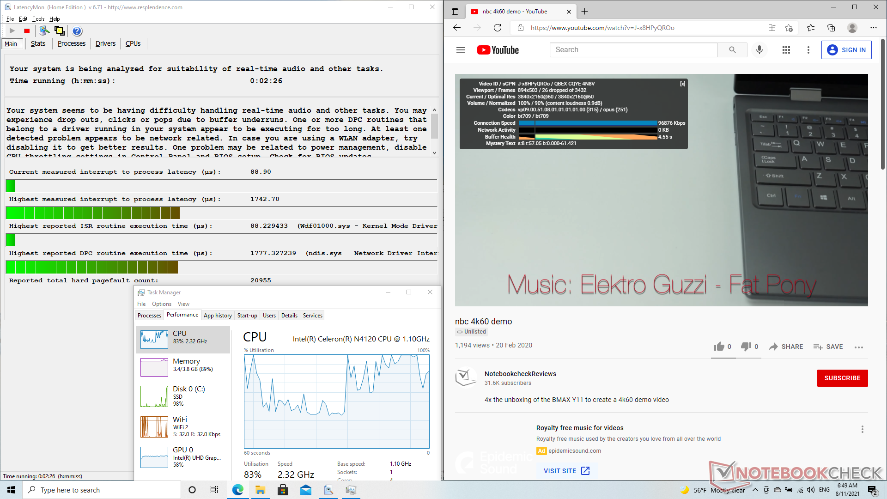Close the stats for nerds overlay

[682, 84]
